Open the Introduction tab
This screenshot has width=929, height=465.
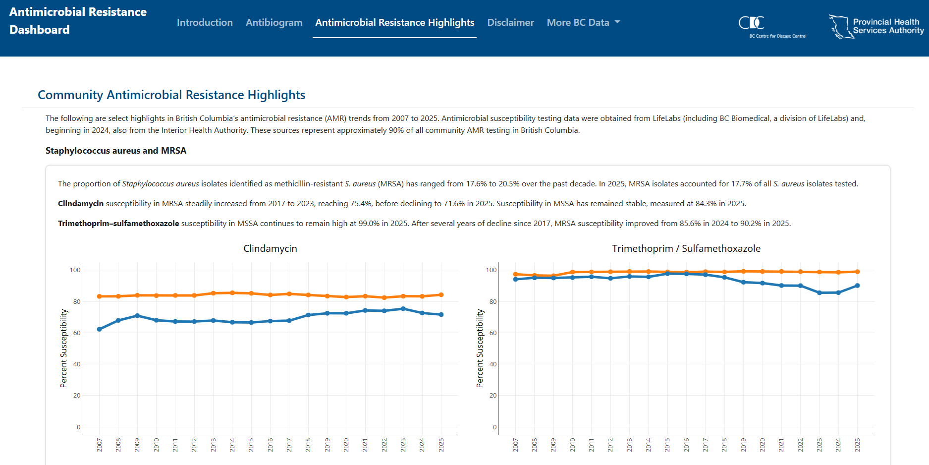(205, 22)
